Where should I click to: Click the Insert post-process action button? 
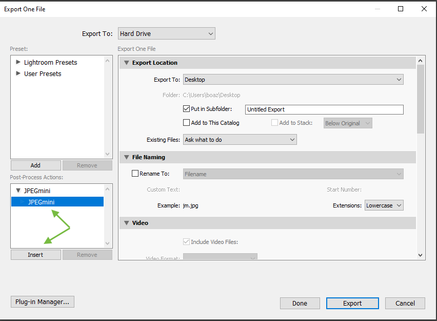pos(36,255)
